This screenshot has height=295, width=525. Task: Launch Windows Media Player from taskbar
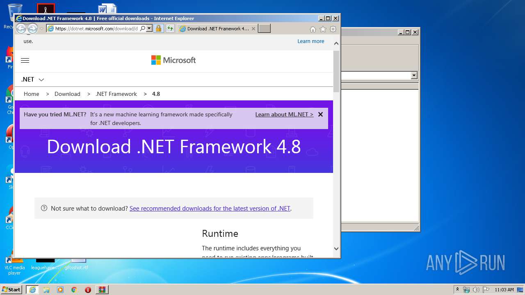60,290
